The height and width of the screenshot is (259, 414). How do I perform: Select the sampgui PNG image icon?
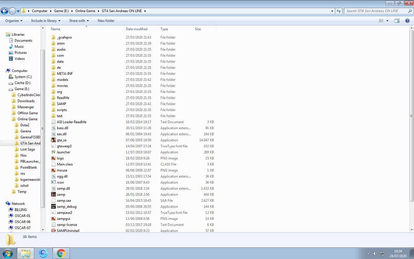point(54,219)
